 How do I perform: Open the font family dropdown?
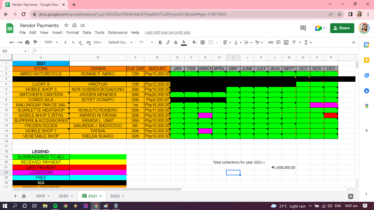point(120,42)
